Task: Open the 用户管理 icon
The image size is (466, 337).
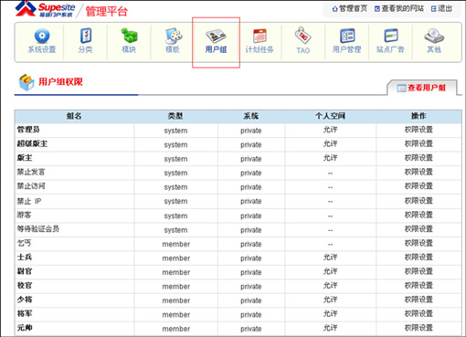Action: pos(347,36)
